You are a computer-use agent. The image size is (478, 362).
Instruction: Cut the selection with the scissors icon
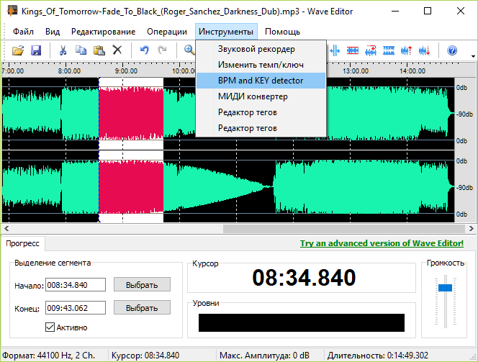(63, 50)
